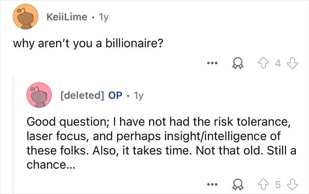This screenshot has width=309, height=194.
Task: Downvote the deleted OP's reply
Action: point(292,183)
